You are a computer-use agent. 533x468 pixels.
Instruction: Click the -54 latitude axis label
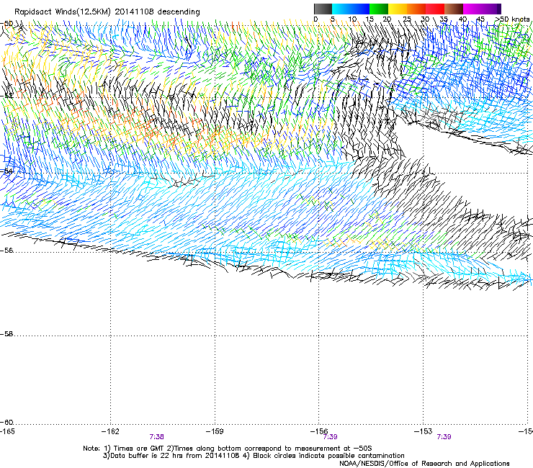point(6,171)
